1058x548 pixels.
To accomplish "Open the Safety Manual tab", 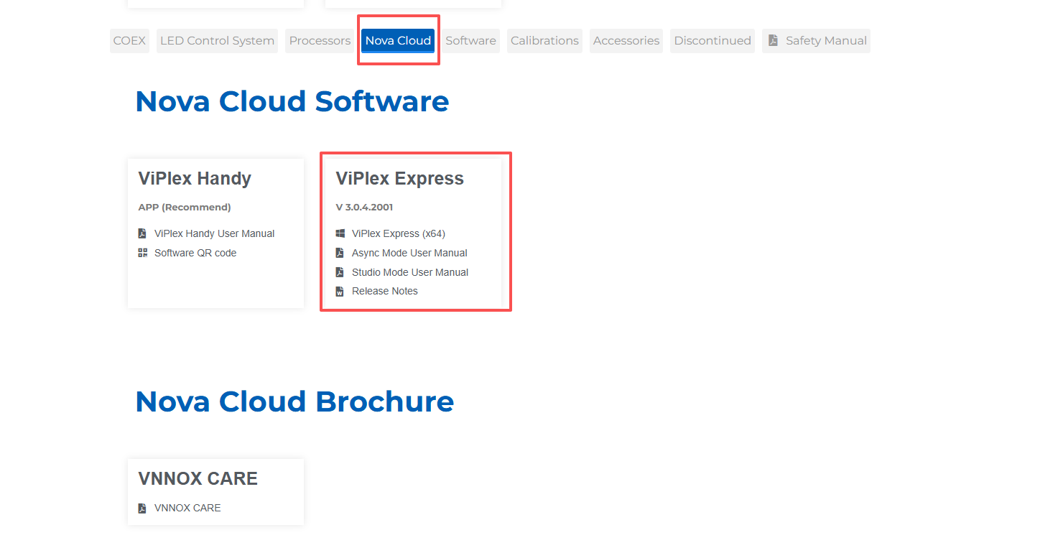I will (x=816, y=41).
